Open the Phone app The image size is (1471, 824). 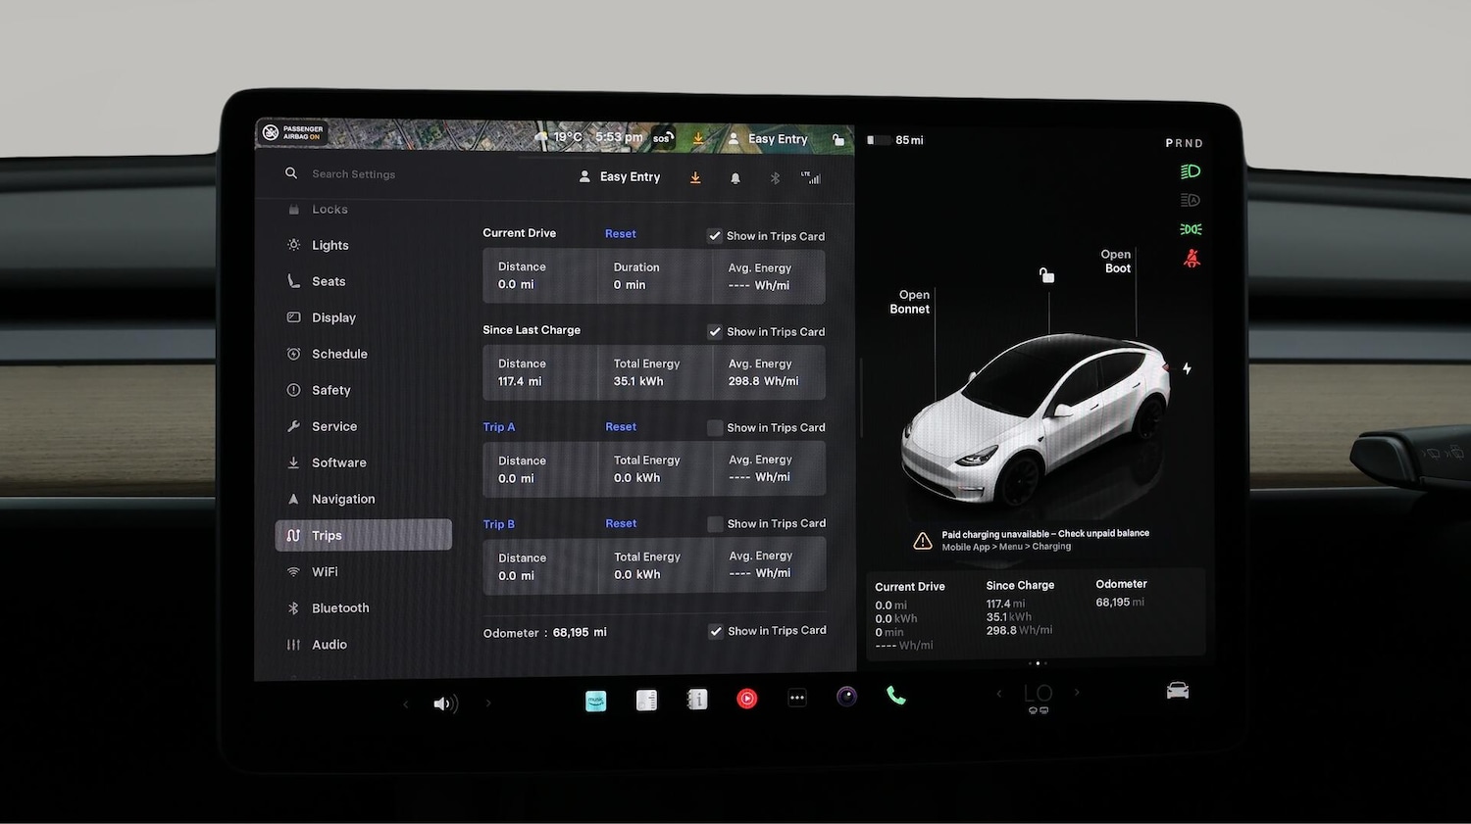895,696
